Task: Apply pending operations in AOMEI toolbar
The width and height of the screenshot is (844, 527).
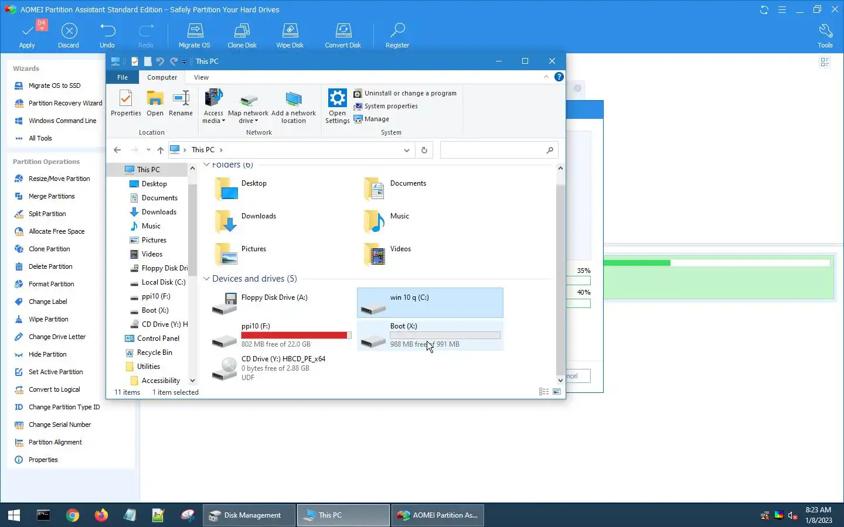Action: coord(27,35)
